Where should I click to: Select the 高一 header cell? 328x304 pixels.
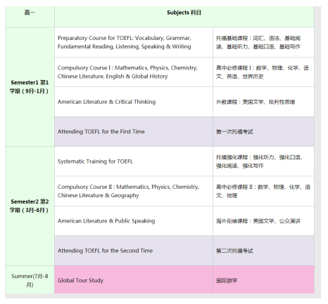30,17
